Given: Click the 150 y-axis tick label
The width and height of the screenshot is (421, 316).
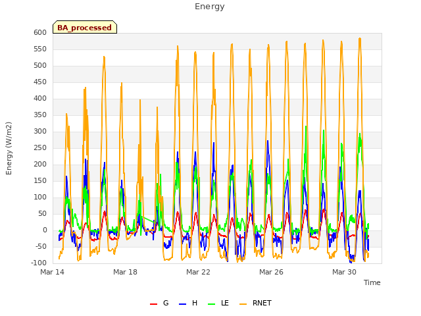Looking at the screenshot, I should (x=40, y=181).
